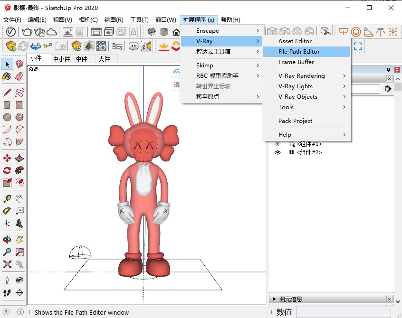Choose the Tape Measure tool

point(7,198)
